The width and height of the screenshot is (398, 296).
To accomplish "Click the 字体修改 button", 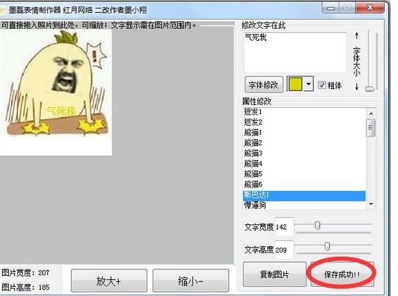I will pos(264,84).
